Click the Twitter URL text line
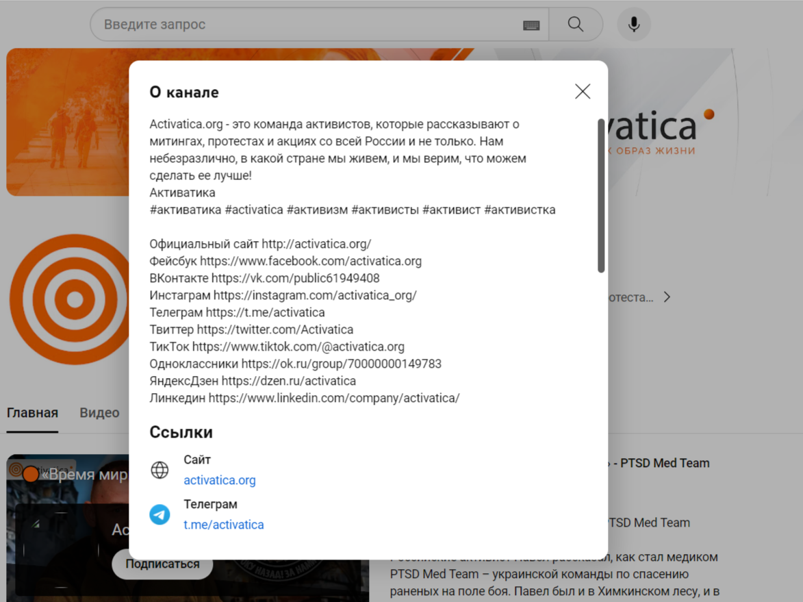 tap(251, 329)
